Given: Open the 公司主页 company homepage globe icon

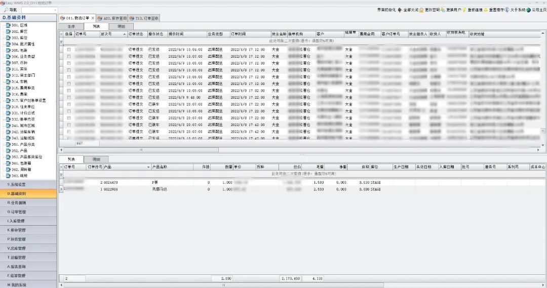Looking at the screenshot, I should tap(529, 10).
